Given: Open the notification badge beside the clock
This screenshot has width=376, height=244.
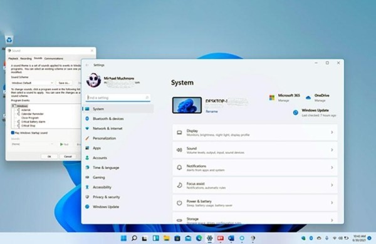Looking at the screenshot, I should point(370,238).
